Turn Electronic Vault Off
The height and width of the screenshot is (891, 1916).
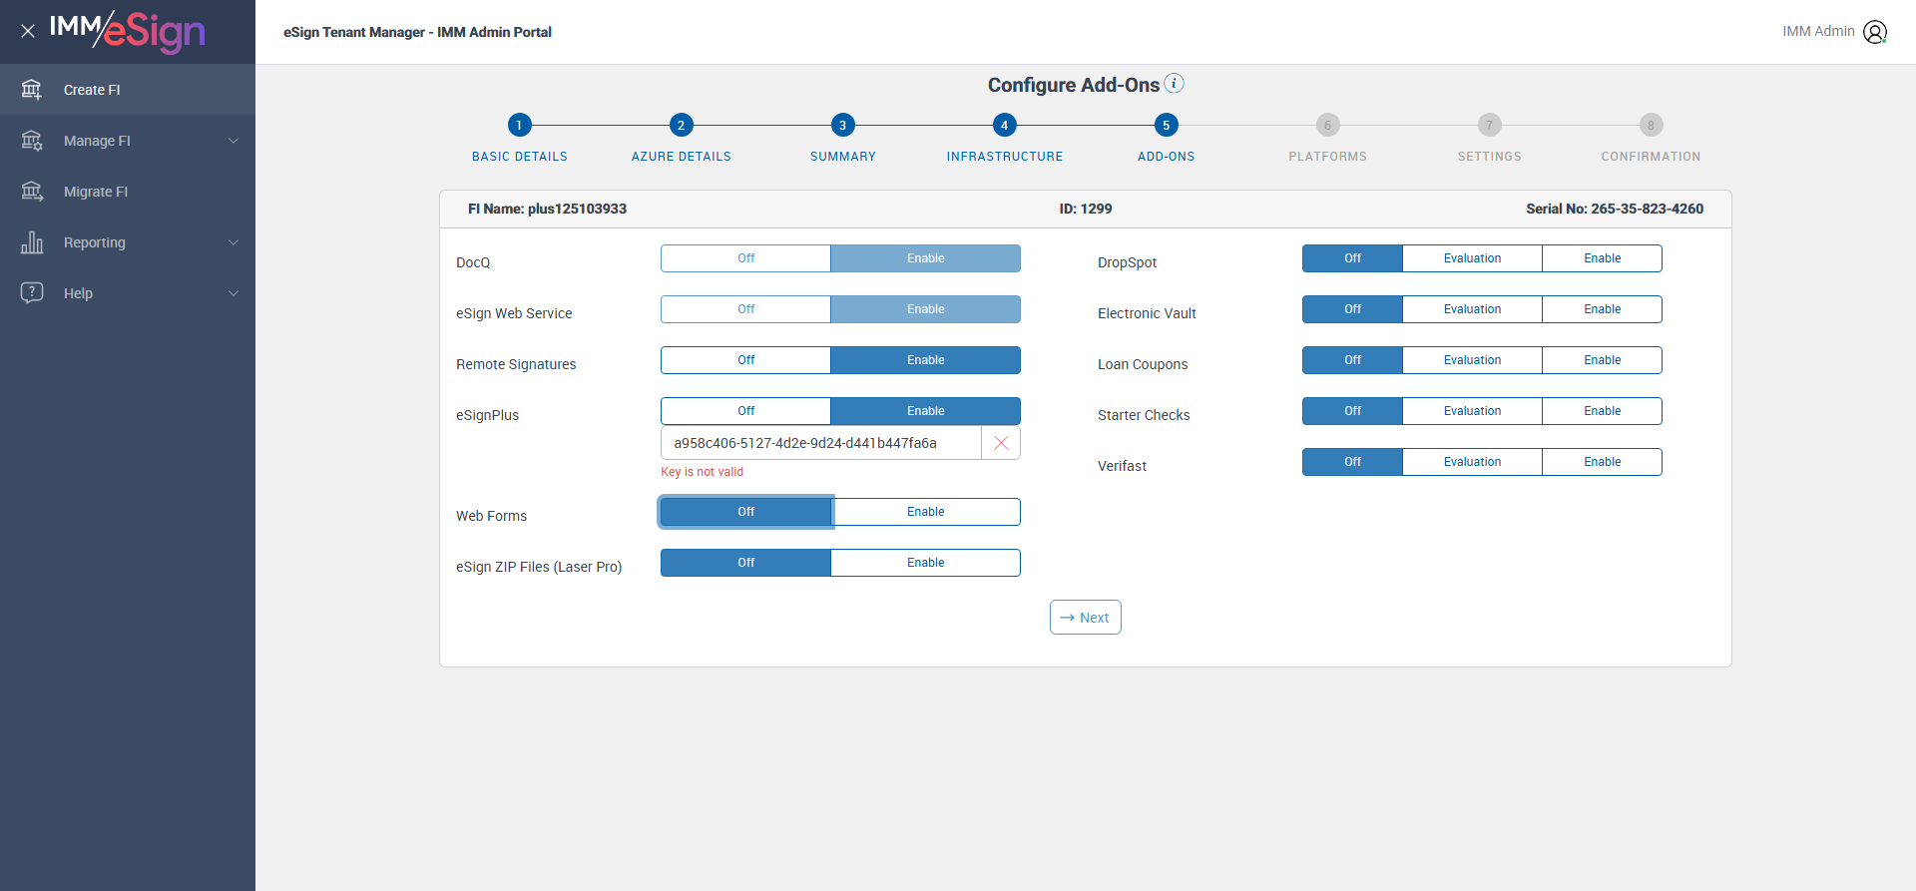(1352, 309)
